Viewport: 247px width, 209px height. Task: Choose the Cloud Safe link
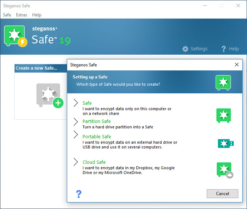coord(94,162)
